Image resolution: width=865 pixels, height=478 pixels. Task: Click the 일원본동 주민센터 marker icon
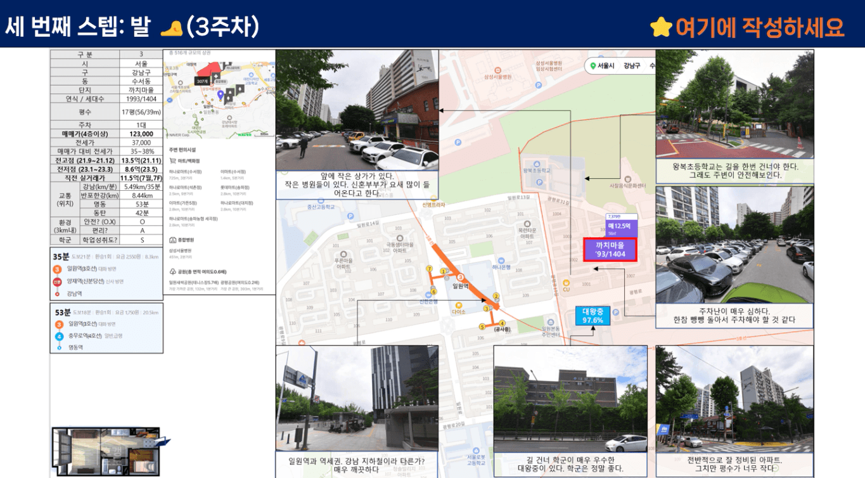551,321
